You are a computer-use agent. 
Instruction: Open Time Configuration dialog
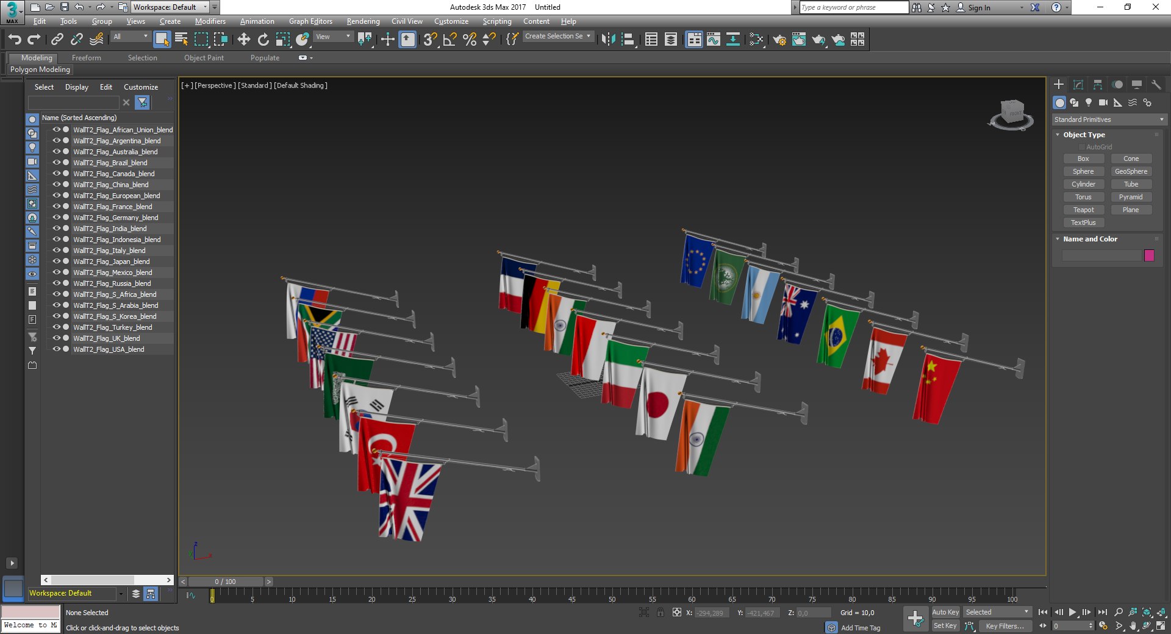1103,625
